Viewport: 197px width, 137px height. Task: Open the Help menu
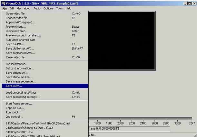[x=68, y=8]
